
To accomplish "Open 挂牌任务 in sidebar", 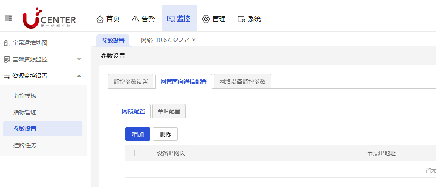I will 25,145.
